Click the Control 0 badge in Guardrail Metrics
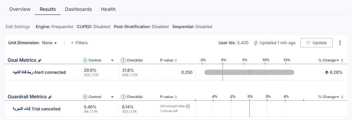 85,97
